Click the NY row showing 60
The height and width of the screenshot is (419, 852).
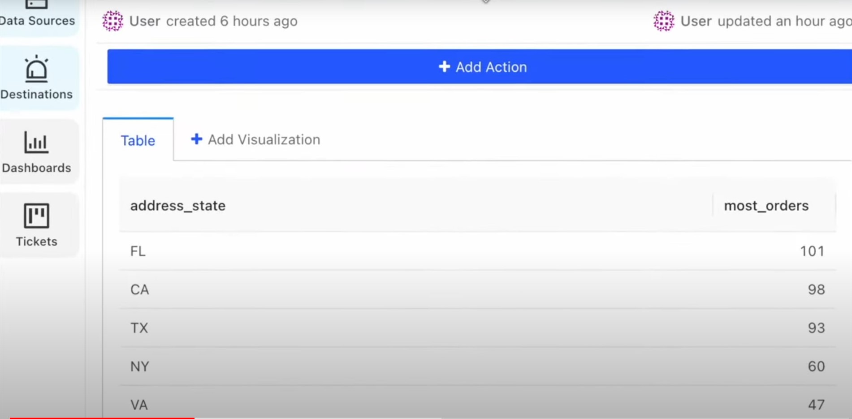click(477, 367)
